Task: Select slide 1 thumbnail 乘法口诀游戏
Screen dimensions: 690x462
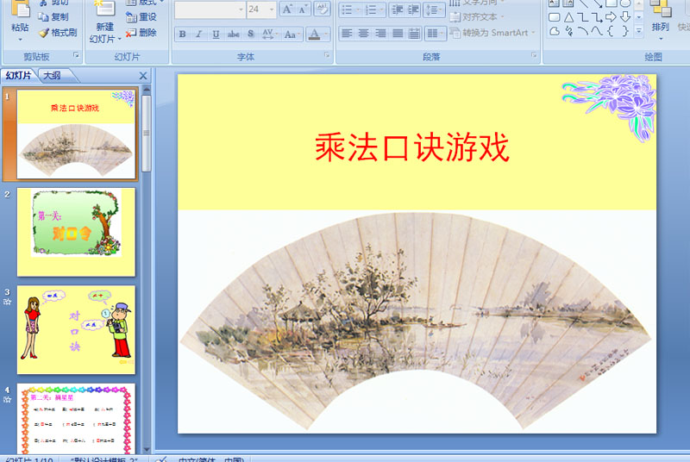Action: point(76,134)
